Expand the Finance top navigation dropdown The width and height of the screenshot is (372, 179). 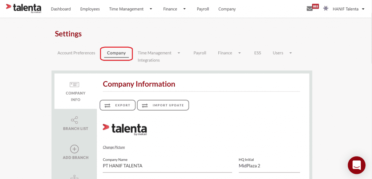184,9
